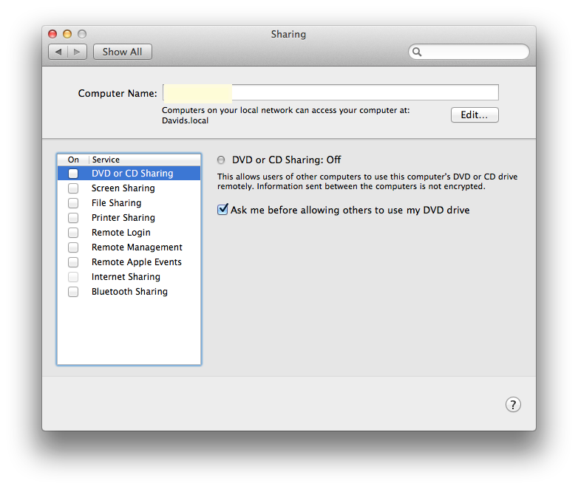Click the On column header
The width and height of the screenshot is (578, 489).
tap(73, 160)
